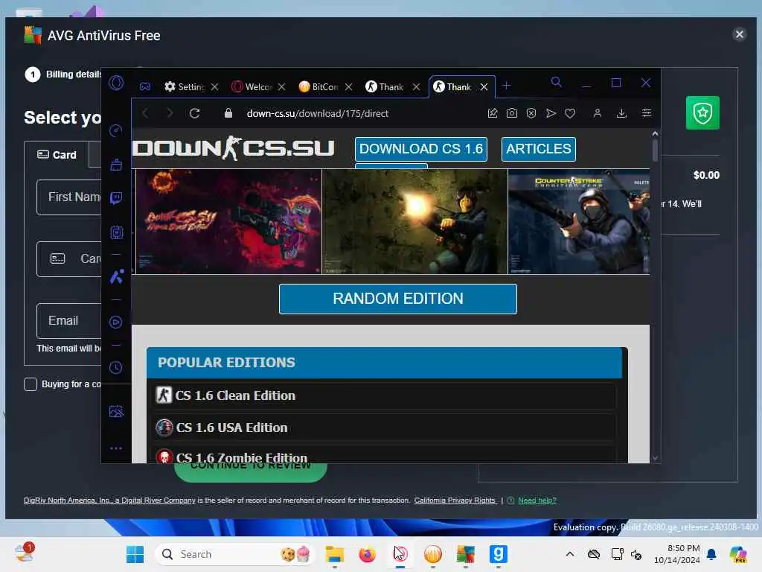This screenshot has width=762, height=572.
Task: Open the Windows Start menu
Action: (x=135, y=554)
